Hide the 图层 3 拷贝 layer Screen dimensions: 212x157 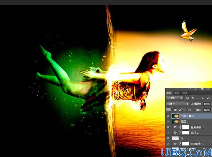pos(168,116)
